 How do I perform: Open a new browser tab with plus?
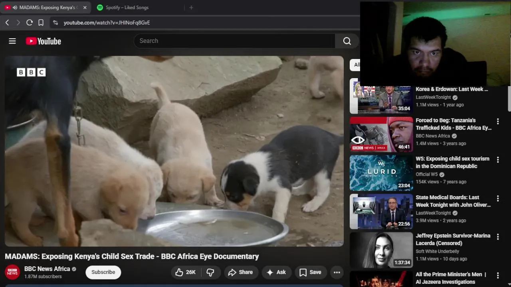191,8
